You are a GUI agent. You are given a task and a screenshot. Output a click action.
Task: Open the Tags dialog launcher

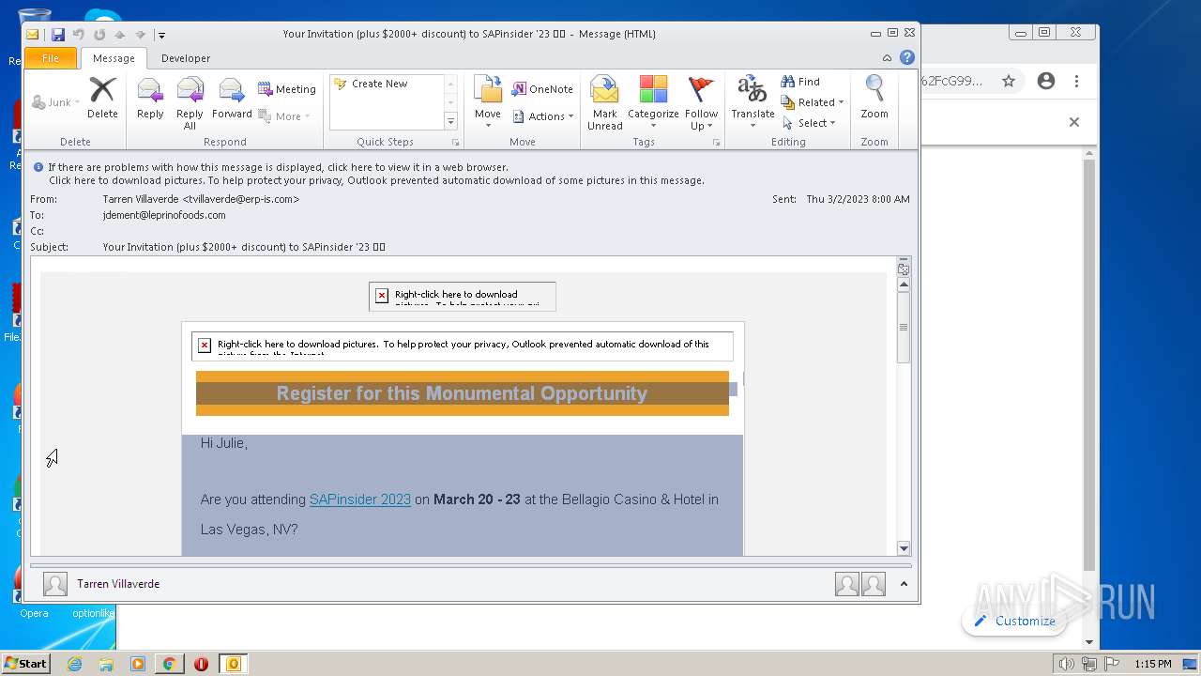[716, 143]
